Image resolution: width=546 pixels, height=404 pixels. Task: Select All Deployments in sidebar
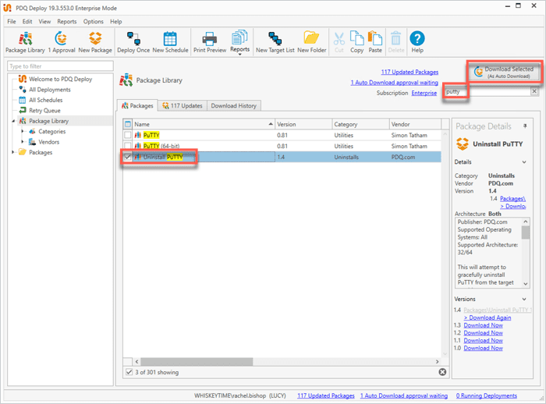[50, 90]
